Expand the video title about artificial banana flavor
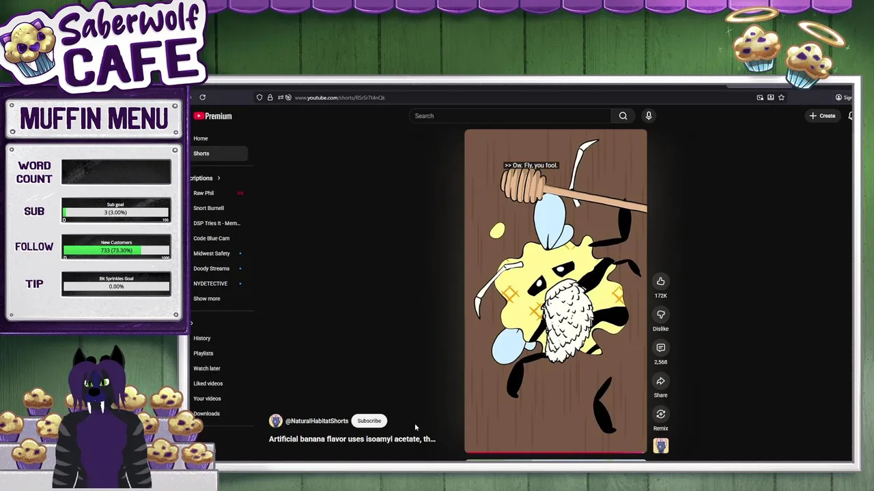This screenshot has width=874, height=491. point(352,439)
